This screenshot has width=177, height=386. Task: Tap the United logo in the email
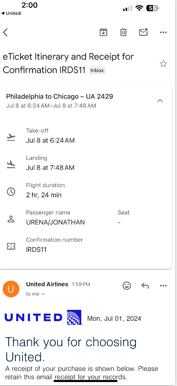pyautogui.click(x=43, y=317)
